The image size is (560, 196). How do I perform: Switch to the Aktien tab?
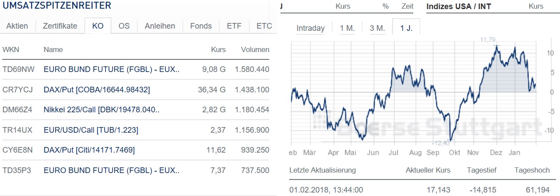[x=17, y=26]
